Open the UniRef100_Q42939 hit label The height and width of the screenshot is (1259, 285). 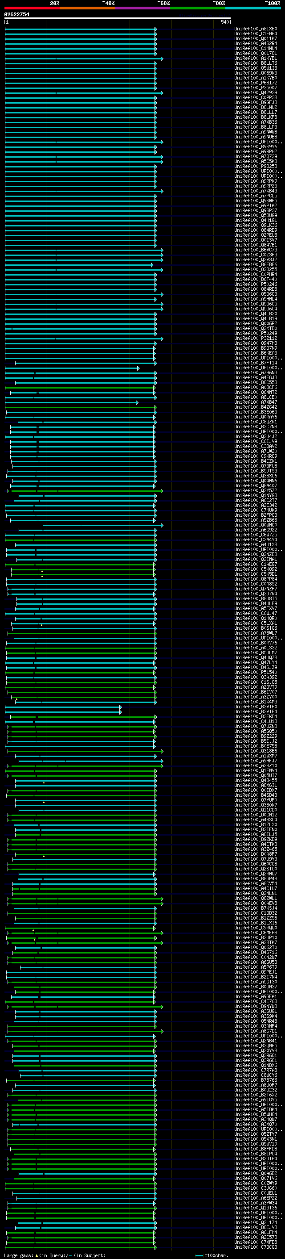[x=256, y=92]
